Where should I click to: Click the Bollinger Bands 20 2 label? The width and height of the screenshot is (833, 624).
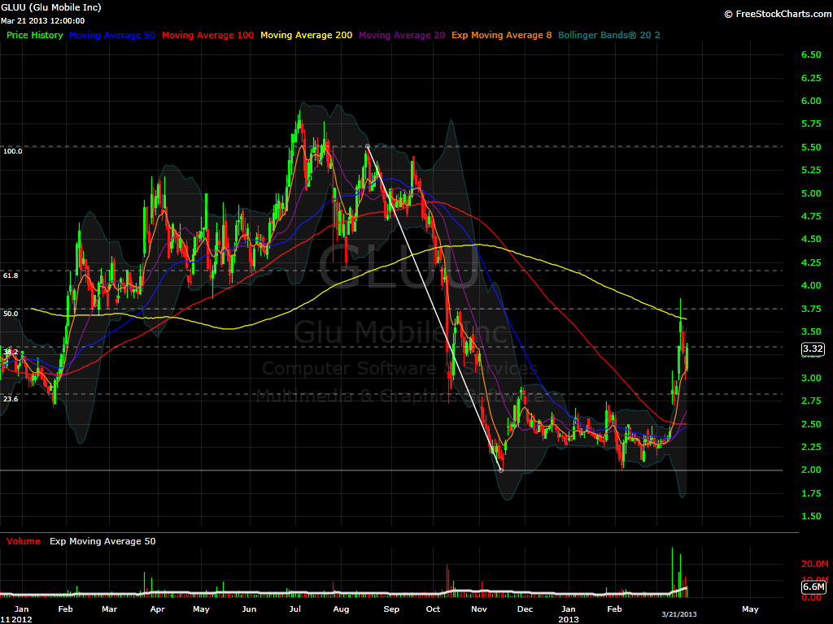click(x=608, y=35)
